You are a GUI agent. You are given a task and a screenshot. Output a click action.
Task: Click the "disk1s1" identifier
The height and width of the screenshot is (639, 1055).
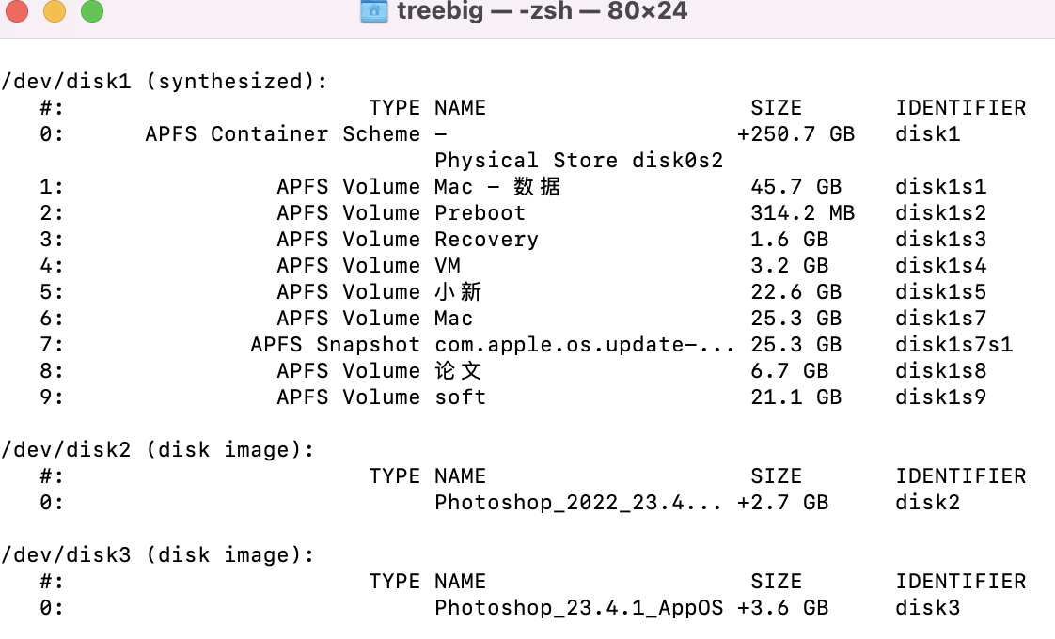(x=940, y=187)
